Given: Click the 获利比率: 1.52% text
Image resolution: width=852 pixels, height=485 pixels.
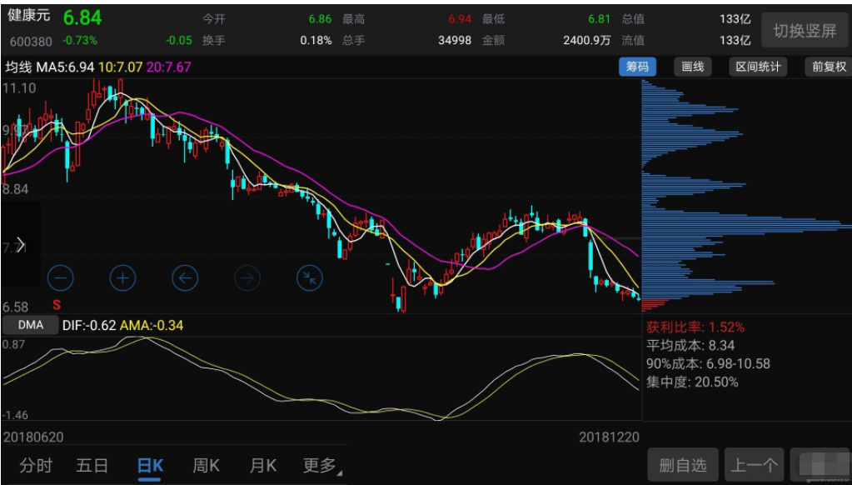Looking at the screenshot, I should 695,327.
